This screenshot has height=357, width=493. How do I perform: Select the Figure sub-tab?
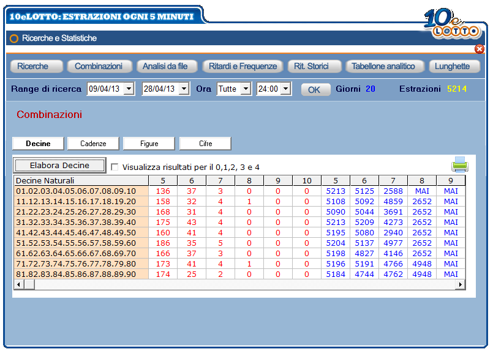click(149, 144)
